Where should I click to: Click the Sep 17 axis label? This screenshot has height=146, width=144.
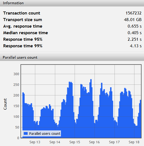[114, 142]
